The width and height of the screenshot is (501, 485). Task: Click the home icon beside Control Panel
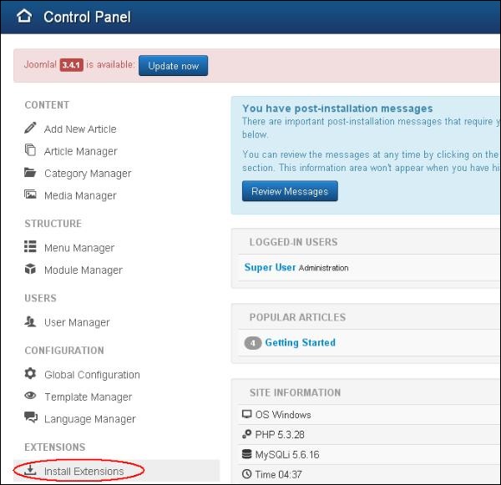pos(24,16)
